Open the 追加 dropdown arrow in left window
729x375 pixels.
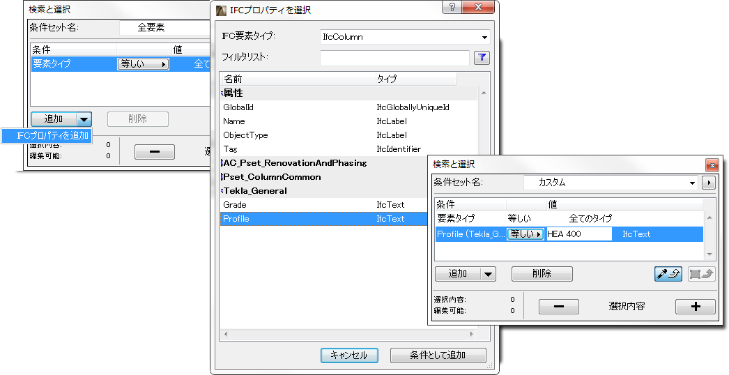84,120
